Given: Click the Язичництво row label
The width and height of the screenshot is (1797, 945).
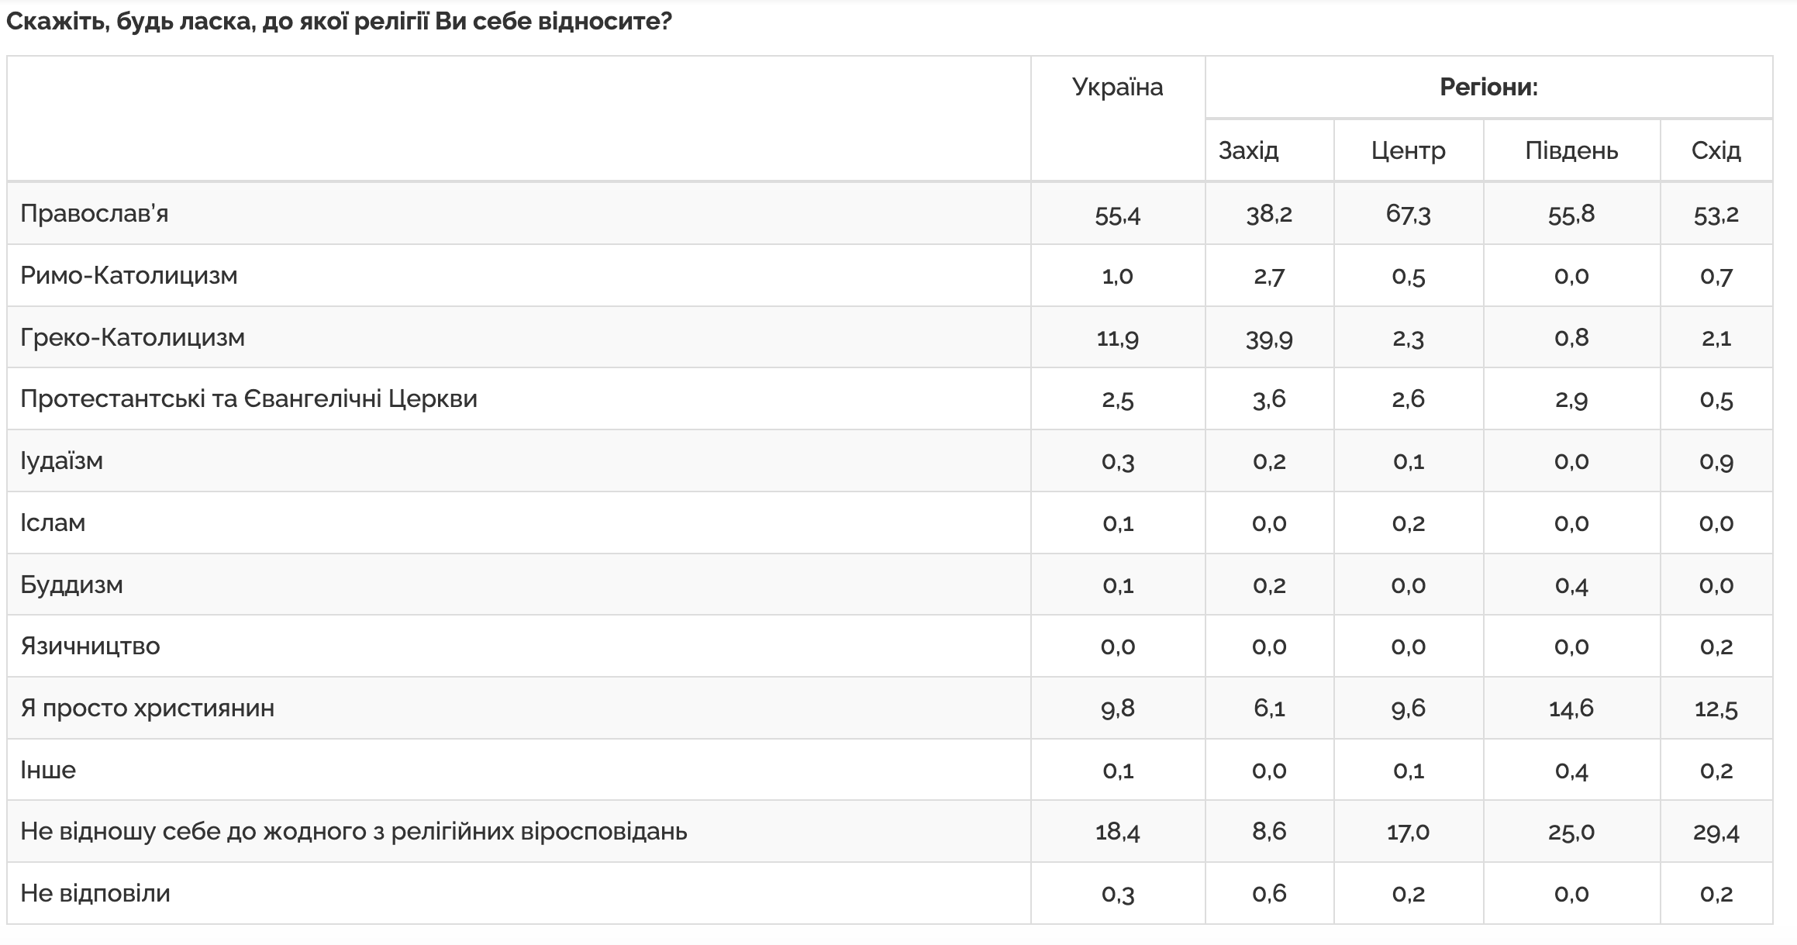Looking at the screenshot, I should coord(90,646).
